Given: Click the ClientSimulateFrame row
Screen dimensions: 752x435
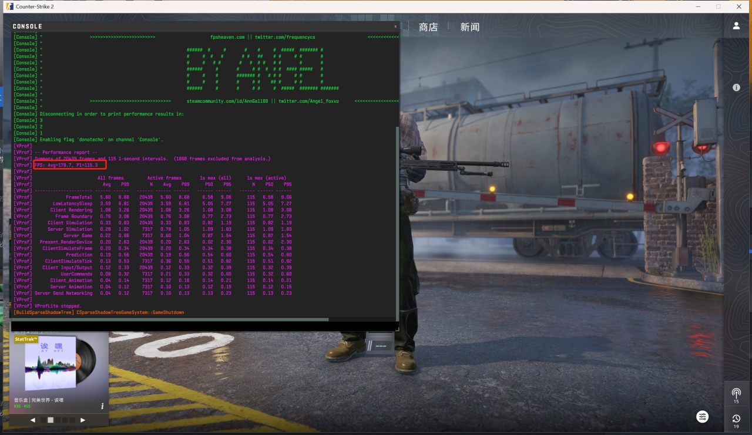Looking at the screenshot, I should [x=152, y=248].
